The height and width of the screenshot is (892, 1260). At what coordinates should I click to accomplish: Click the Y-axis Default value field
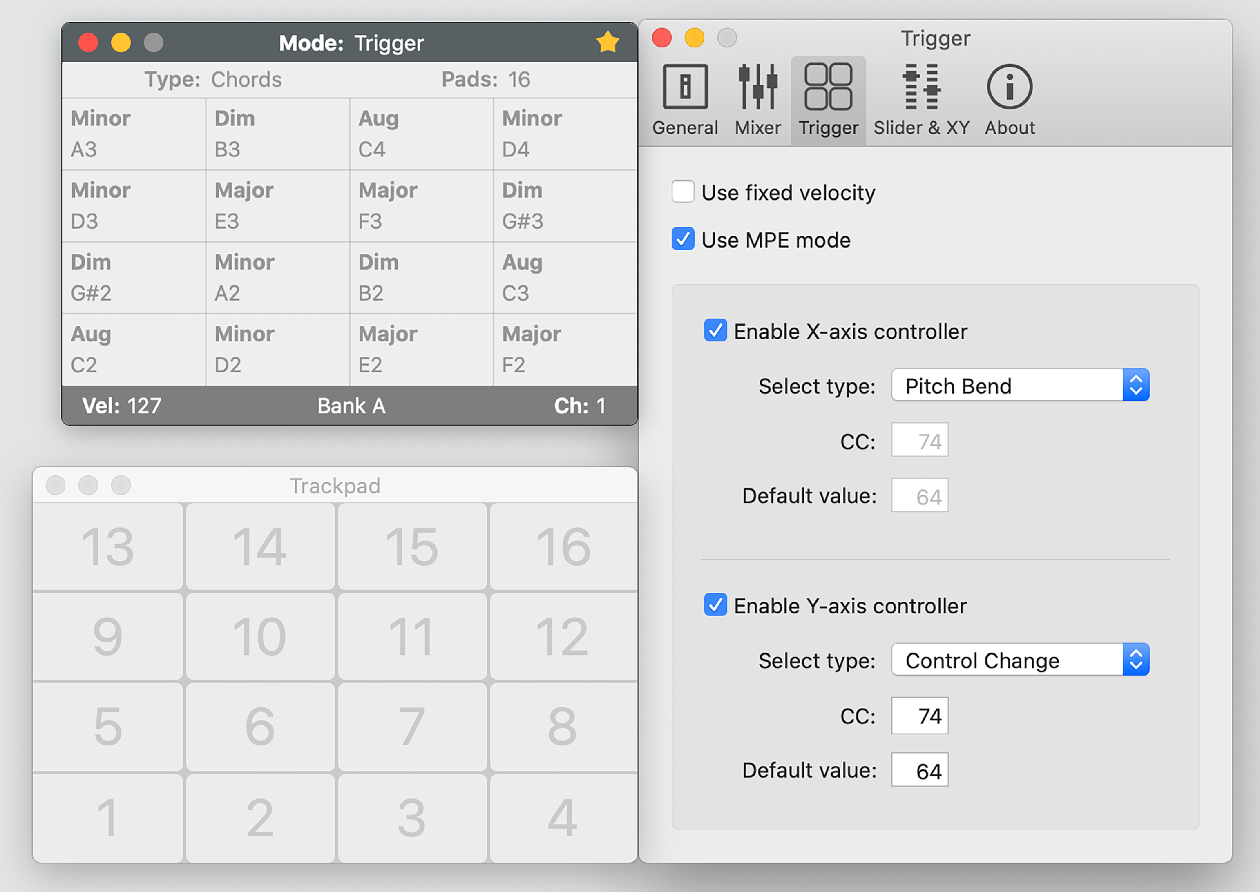click(919, 770)
